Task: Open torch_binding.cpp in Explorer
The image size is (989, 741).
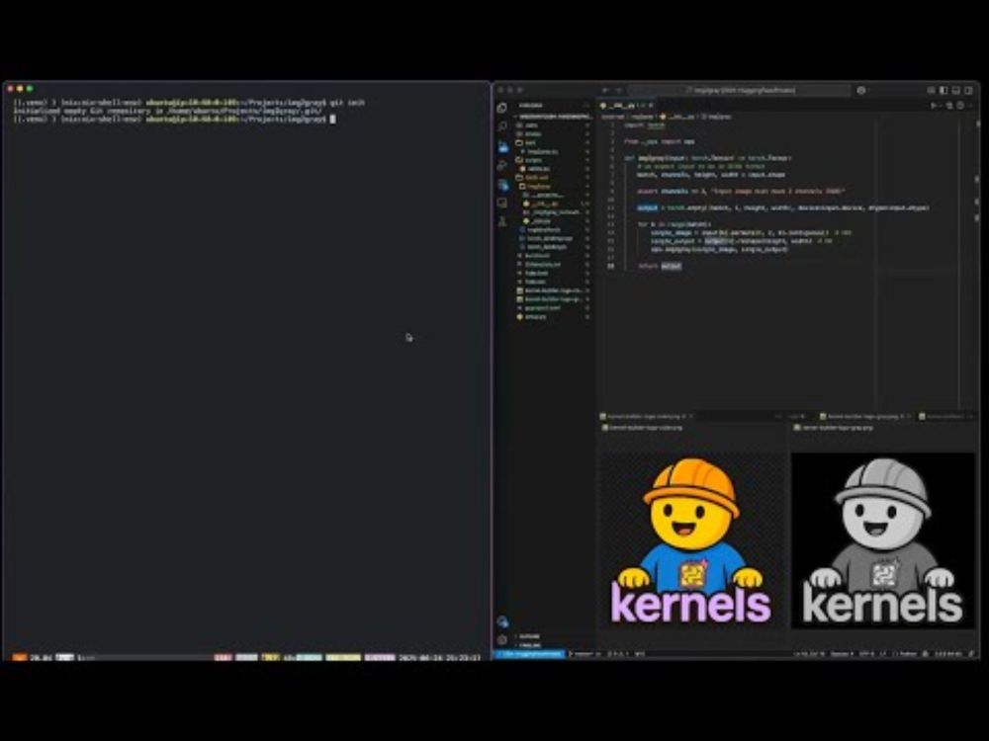Action: tap(551, 238)
